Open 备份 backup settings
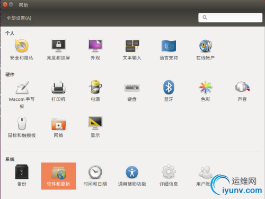Viewport: 265px width, 199px height. (22, 176)
